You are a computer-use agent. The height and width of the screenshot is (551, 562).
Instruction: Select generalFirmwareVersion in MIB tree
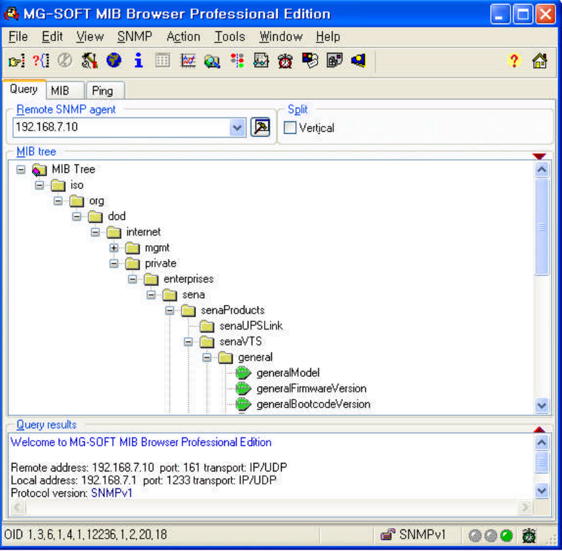pos(312,389)
